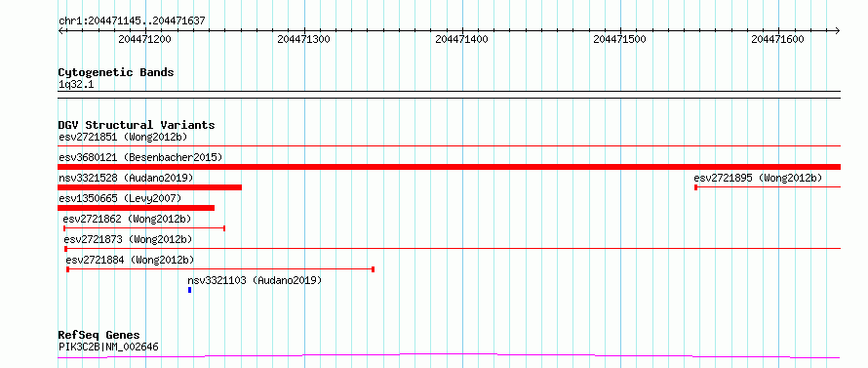868x368 pixels.
Task: Click the right arrow of the ruler
Action: [838, 30]
